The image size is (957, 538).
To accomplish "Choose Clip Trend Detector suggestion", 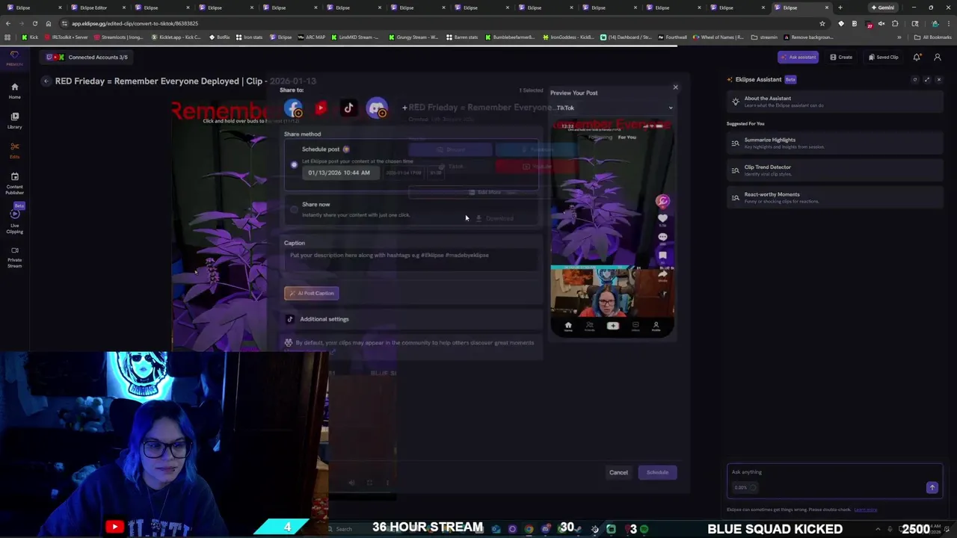I will point(834,170).
